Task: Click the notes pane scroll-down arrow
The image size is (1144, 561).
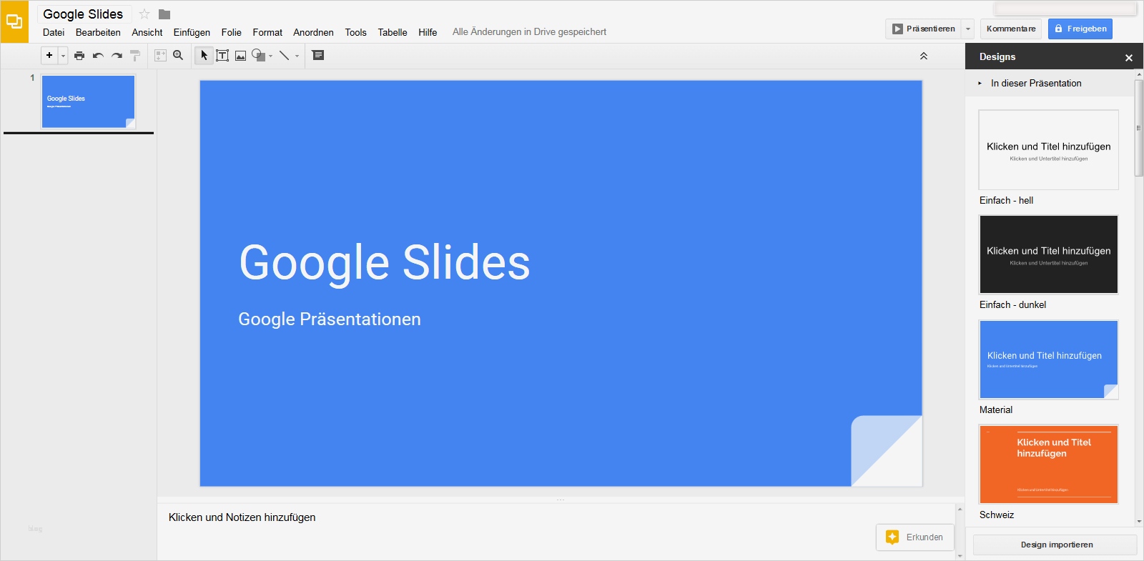Action: (960, 555)
